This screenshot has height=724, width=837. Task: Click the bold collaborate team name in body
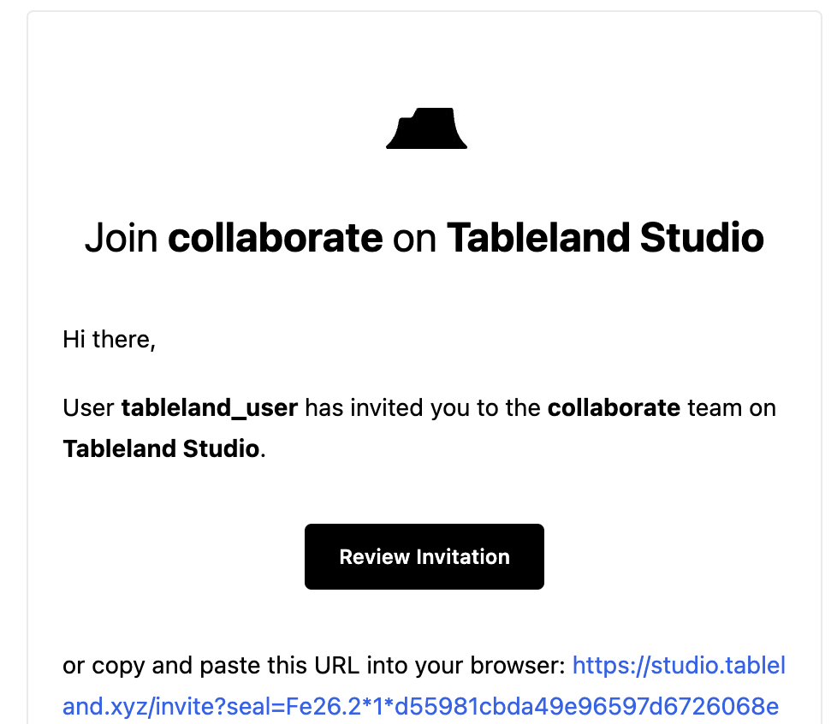(614, 407)
